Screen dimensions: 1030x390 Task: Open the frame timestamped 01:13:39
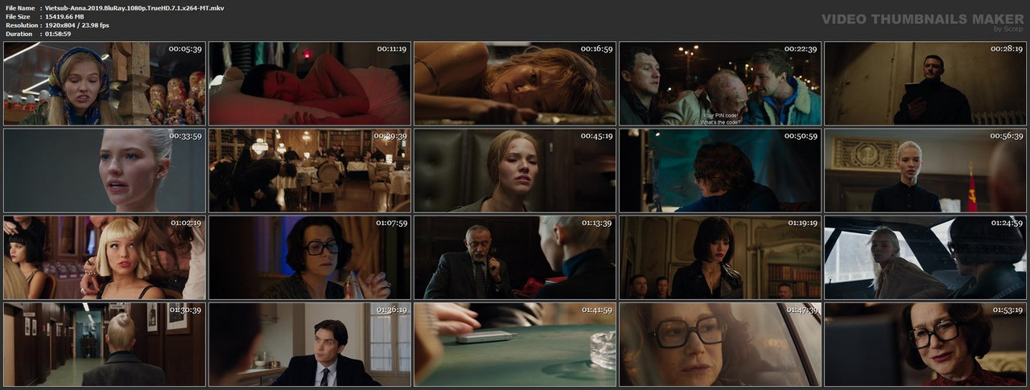click(515, 257)
